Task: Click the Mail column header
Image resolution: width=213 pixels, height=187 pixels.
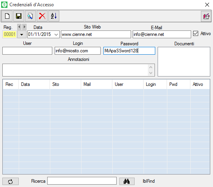Action: 97,84
